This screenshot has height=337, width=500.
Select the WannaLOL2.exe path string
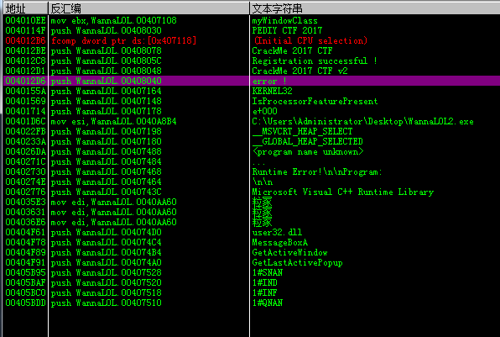[x=362, y=121]
